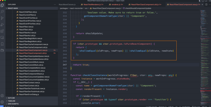
Task: Click 'return true;' on line 347
Action: pos(81,65)
